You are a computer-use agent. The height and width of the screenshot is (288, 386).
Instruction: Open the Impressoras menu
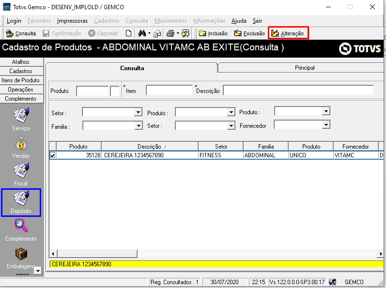[x=72, y=21]
